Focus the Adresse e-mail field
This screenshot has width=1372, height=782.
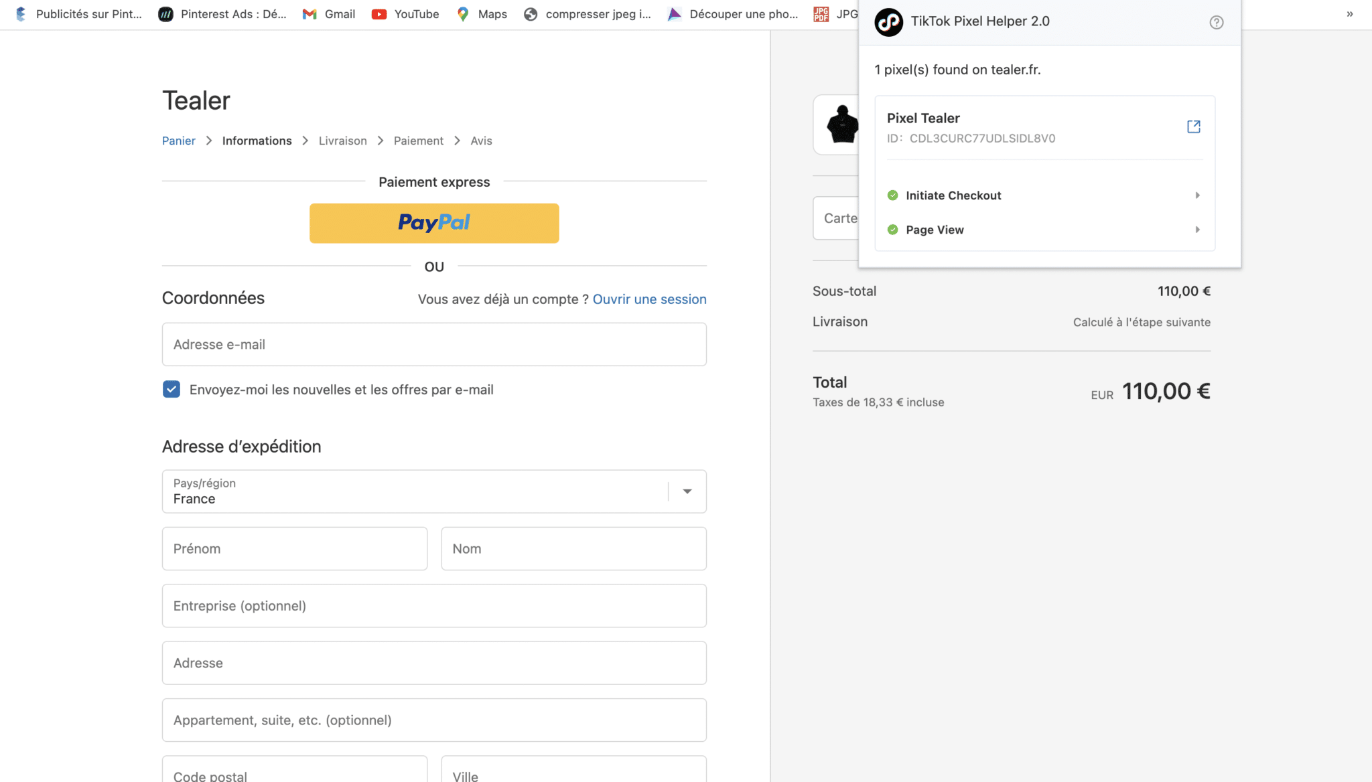[x=434, y=344]
